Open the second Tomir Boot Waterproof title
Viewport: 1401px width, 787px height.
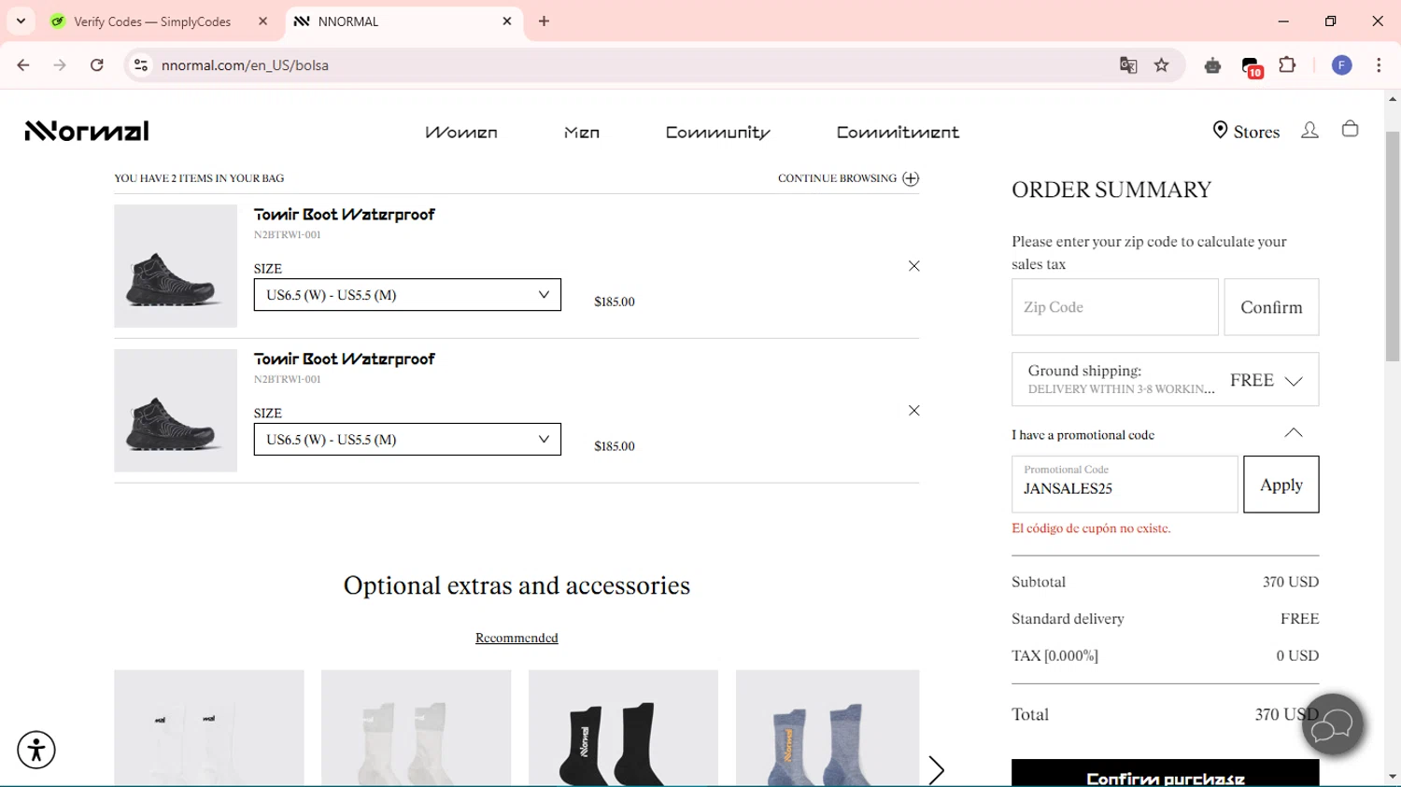pyautogui.click(x=345, y=359)
